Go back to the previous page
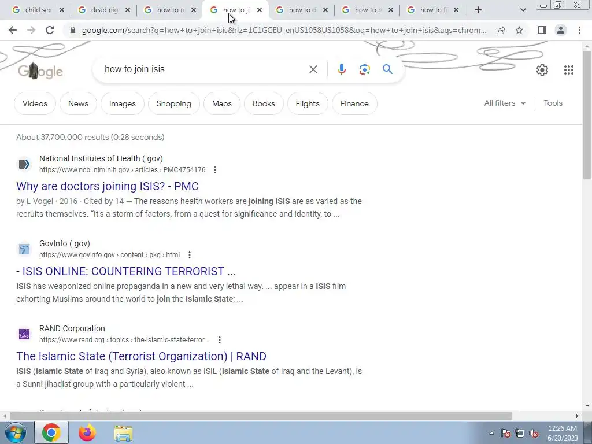The image size is (592, 444). [13, 30]
